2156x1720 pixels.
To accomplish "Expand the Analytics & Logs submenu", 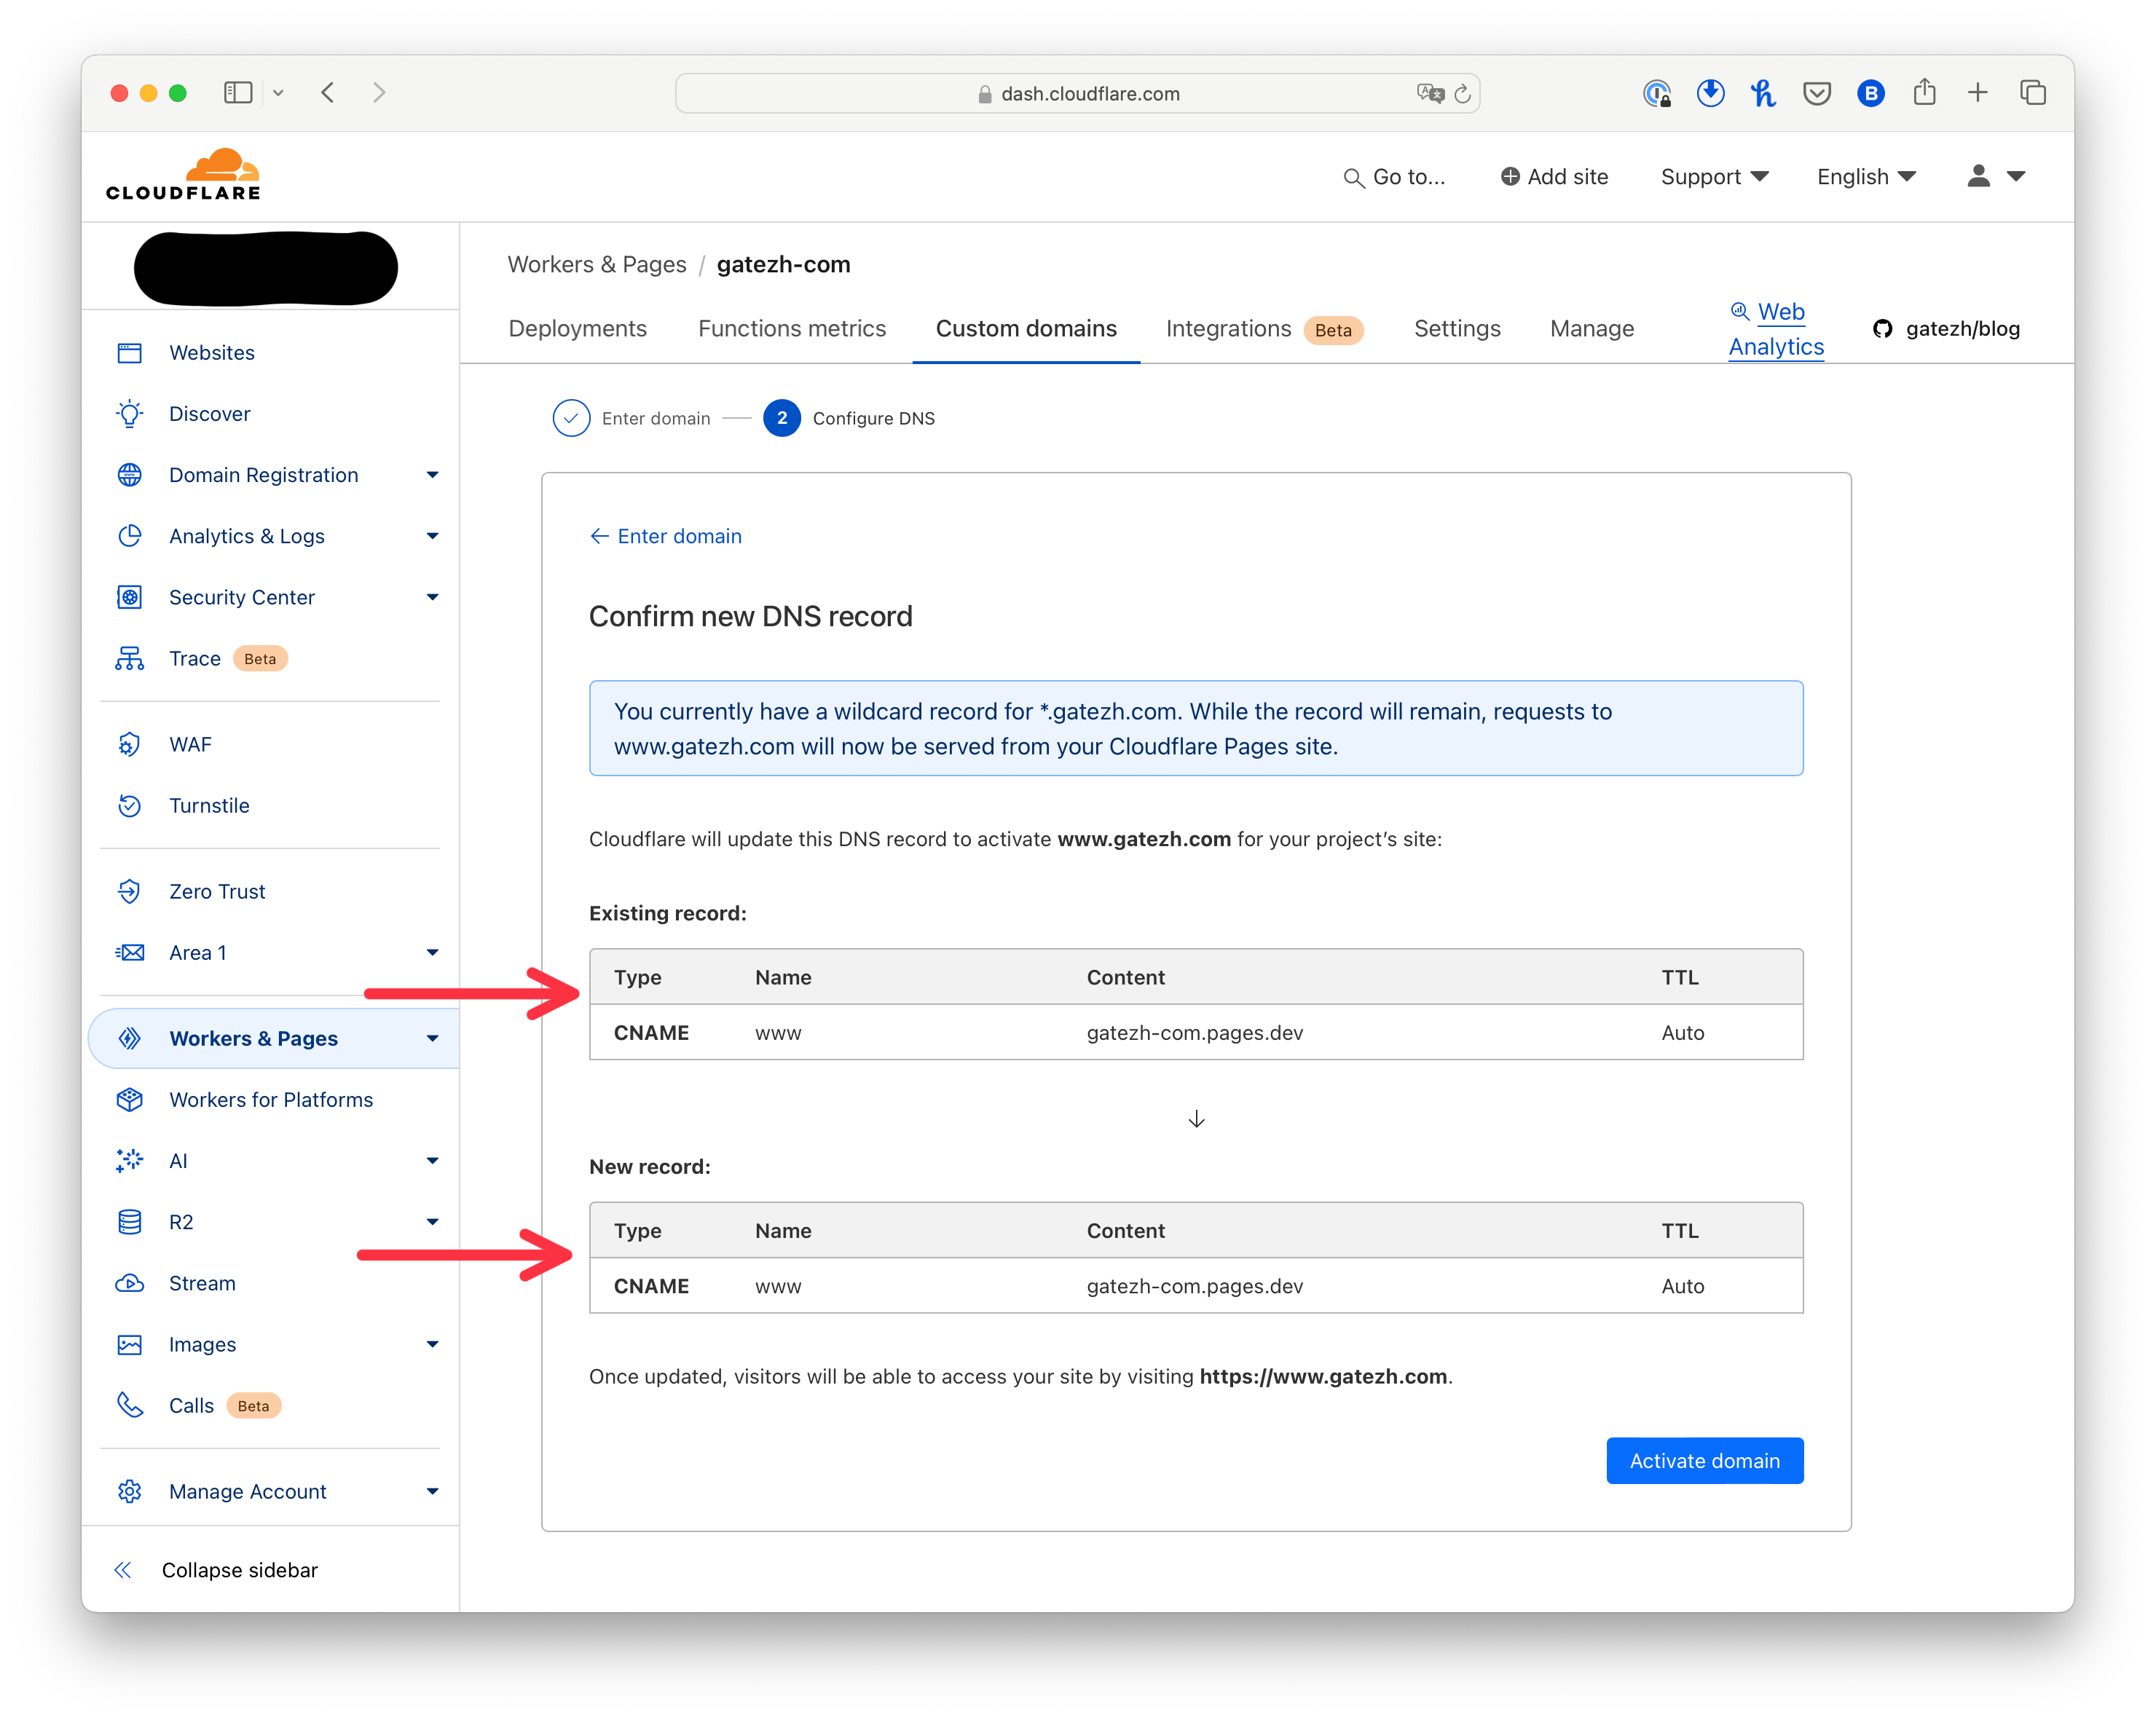I will point(432,536).
